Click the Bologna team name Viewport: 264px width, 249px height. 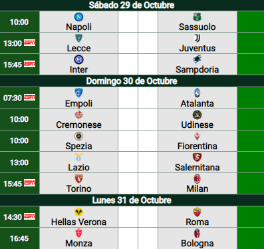pos(197,244)
